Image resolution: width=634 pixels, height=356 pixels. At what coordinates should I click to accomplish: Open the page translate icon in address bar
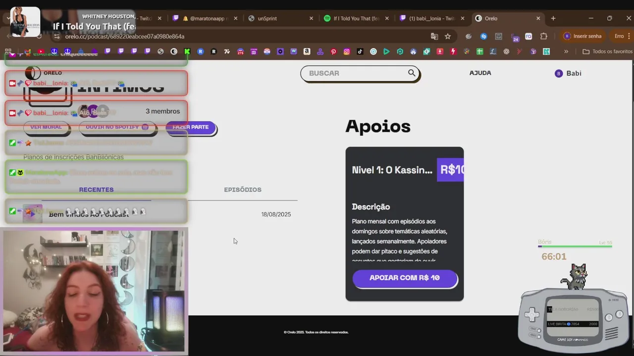tap(434, 36)
